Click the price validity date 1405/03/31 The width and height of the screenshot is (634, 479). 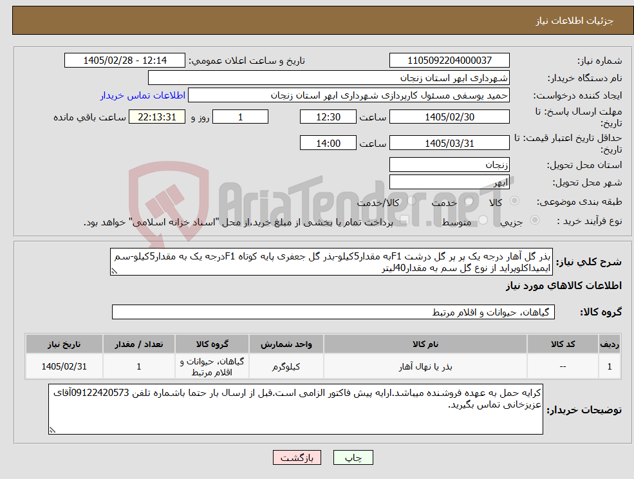click(x=449, y=143)
